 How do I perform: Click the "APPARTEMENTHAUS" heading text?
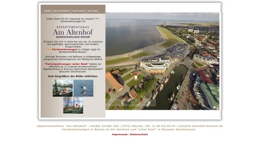point(73,27)
